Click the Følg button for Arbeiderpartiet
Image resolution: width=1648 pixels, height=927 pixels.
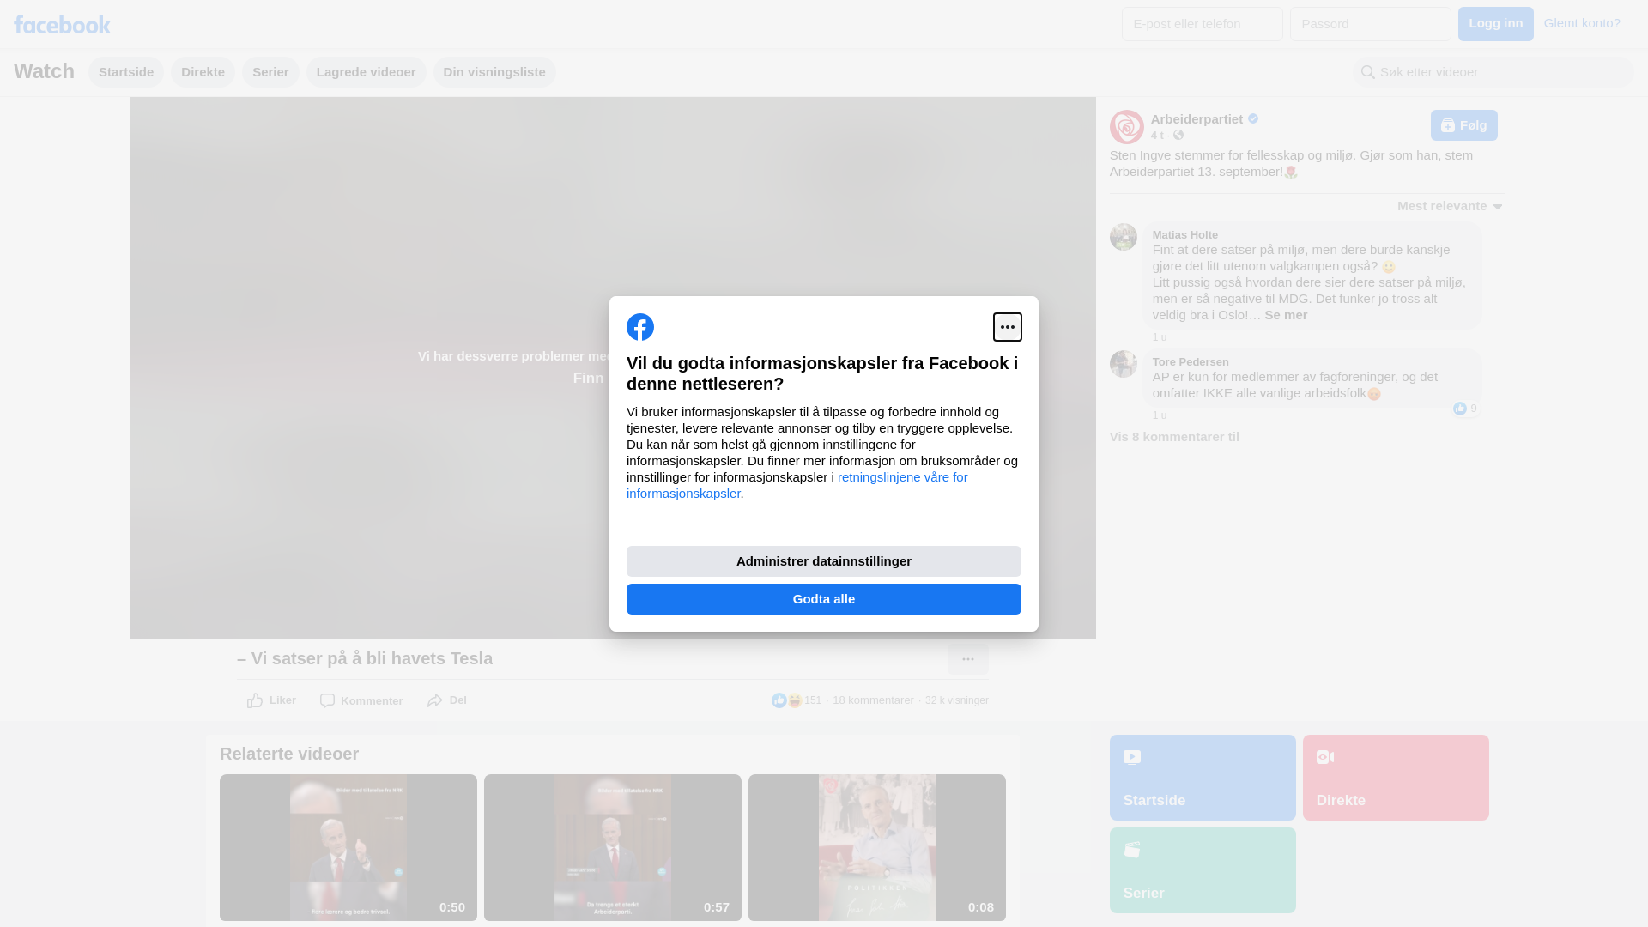coord(1464,125)
